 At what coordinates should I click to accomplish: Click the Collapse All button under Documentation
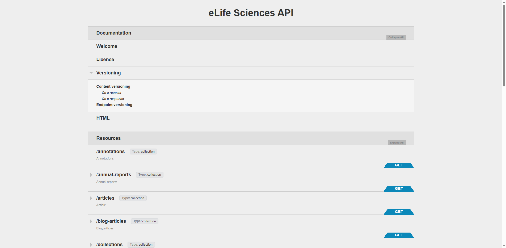(396, 37)
